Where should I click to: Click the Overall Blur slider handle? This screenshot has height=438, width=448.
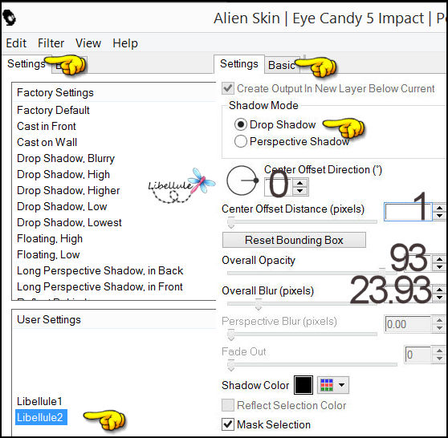click(x=259, y=304)
